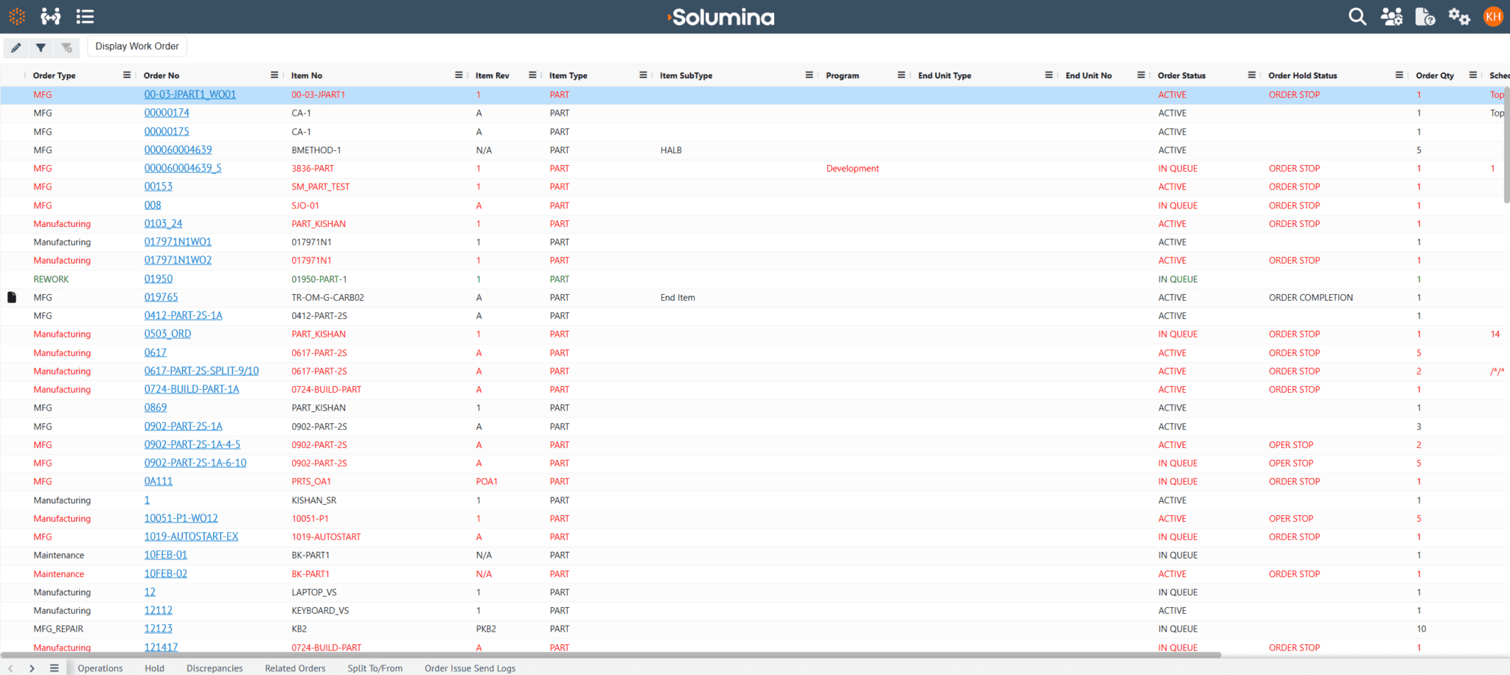Open the Item No column menu

pos(459,74)
